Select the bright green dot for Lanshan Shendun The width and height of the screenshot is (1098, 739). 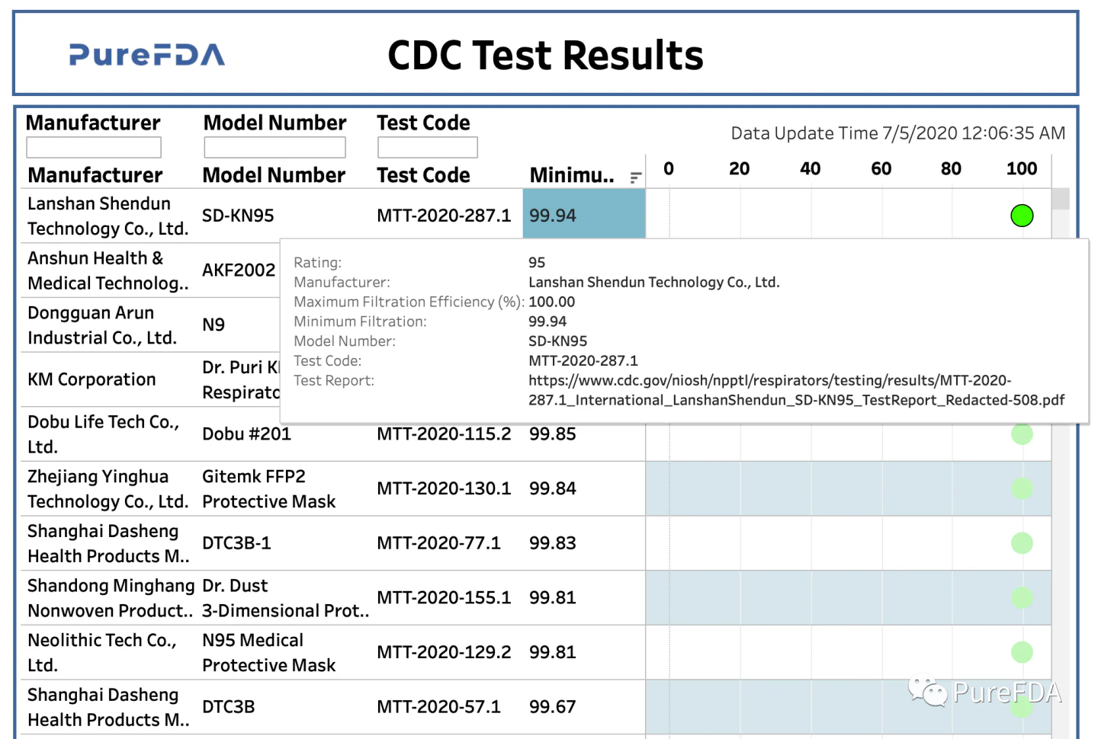[1022, 216]
